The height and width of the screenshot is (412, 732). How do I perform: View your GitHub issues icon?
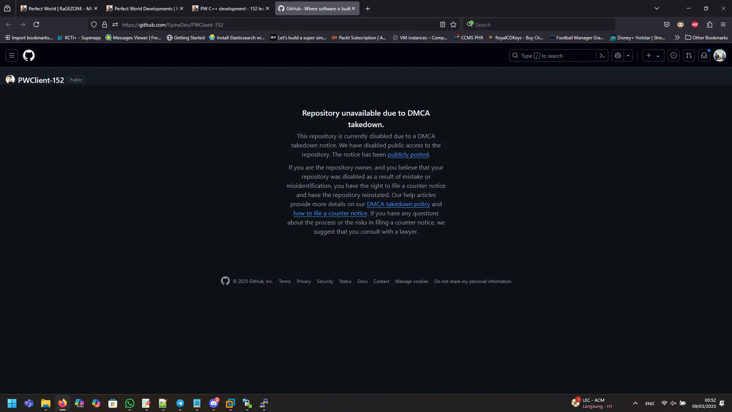click(674, 56)
